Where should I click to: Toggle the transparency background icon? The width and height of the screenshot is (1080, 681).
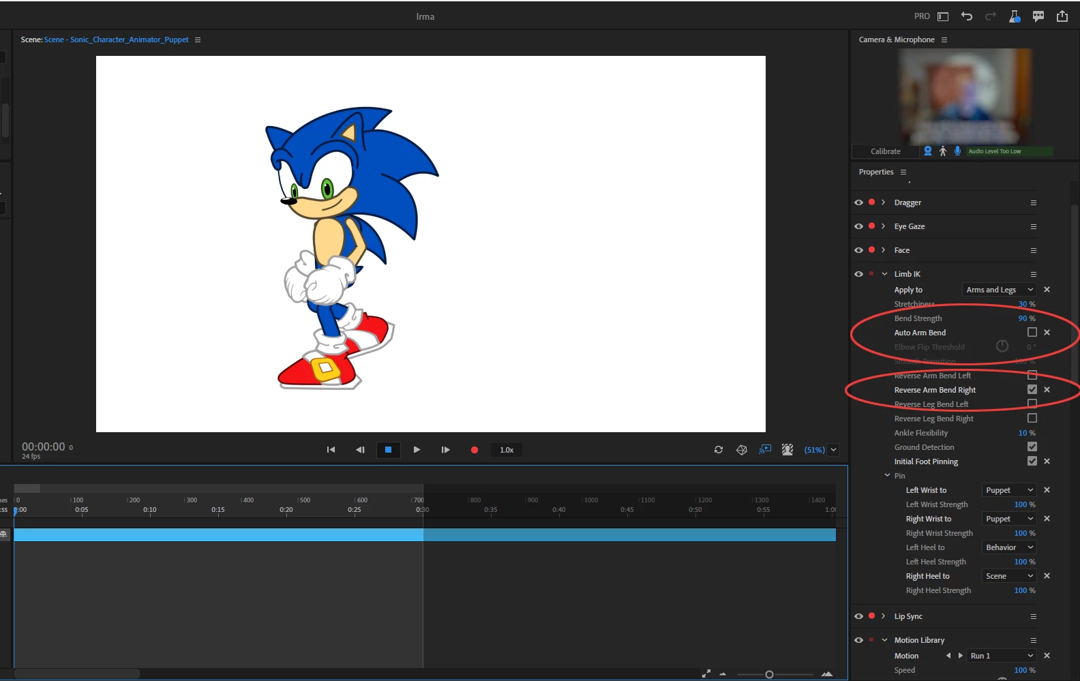pos(787,449)
